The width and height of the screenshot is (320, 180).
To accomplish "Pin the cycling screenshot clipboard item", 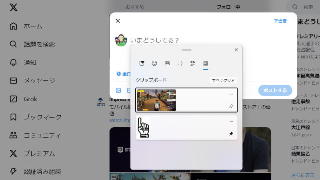I will coord(231,106).
